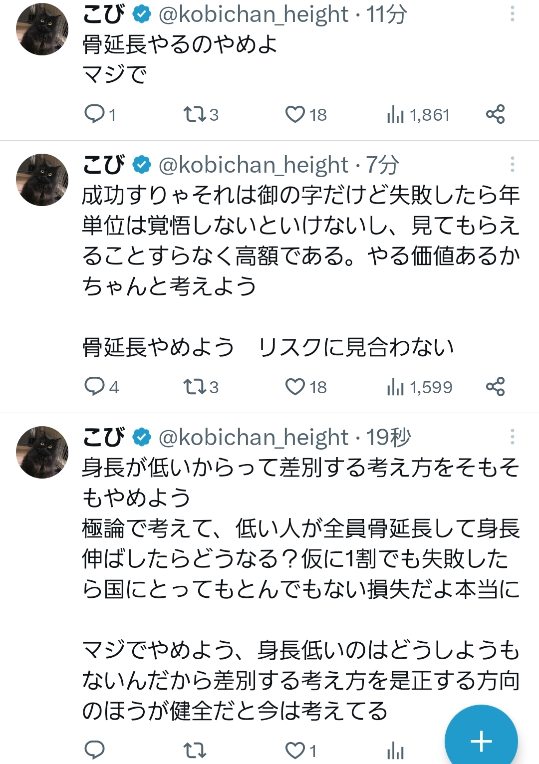Retweet the 19秒 tweet
The width and height of the screenshot is (539, 764).
point(194,750)
